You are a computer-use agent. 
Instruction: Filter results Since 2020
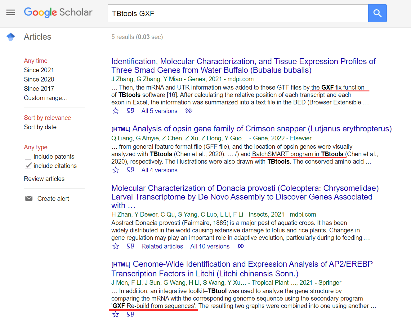[39, 79]
